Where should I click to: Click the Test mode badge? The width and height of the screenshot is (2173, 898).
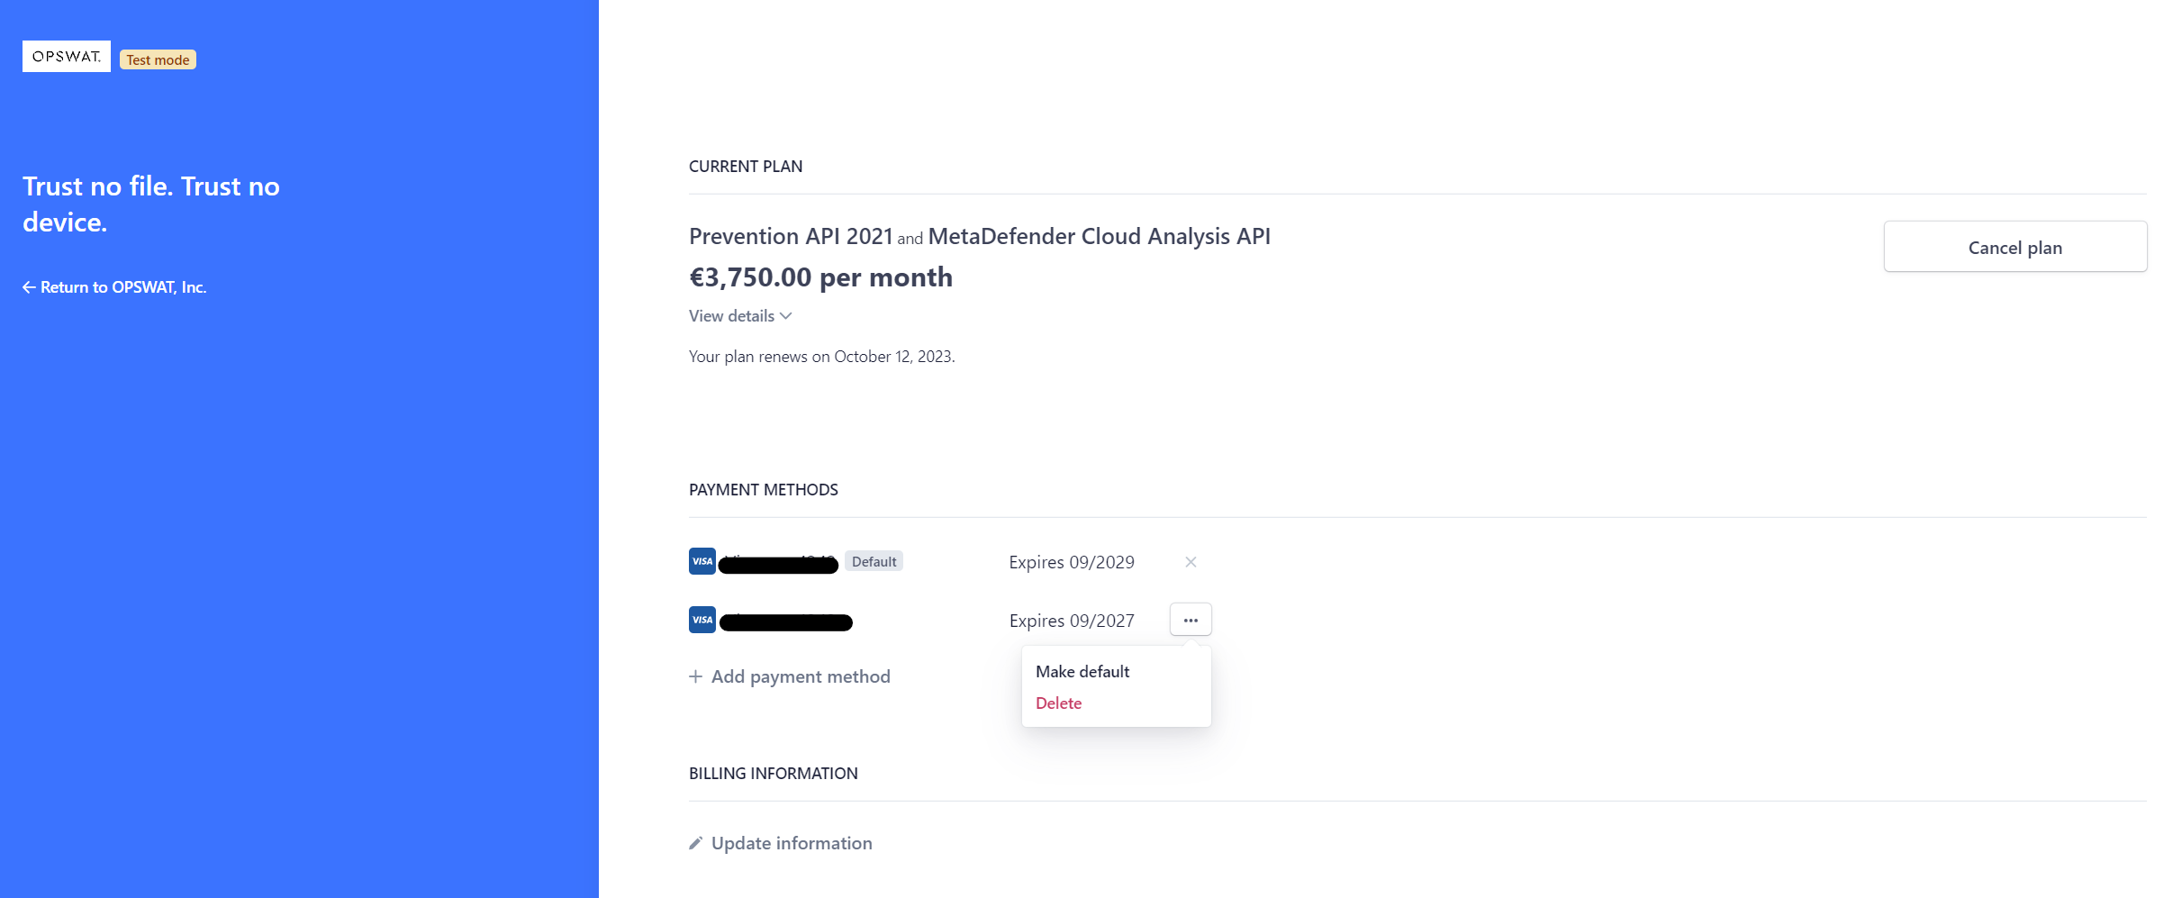pyautogui.click(x=158, y=60)
